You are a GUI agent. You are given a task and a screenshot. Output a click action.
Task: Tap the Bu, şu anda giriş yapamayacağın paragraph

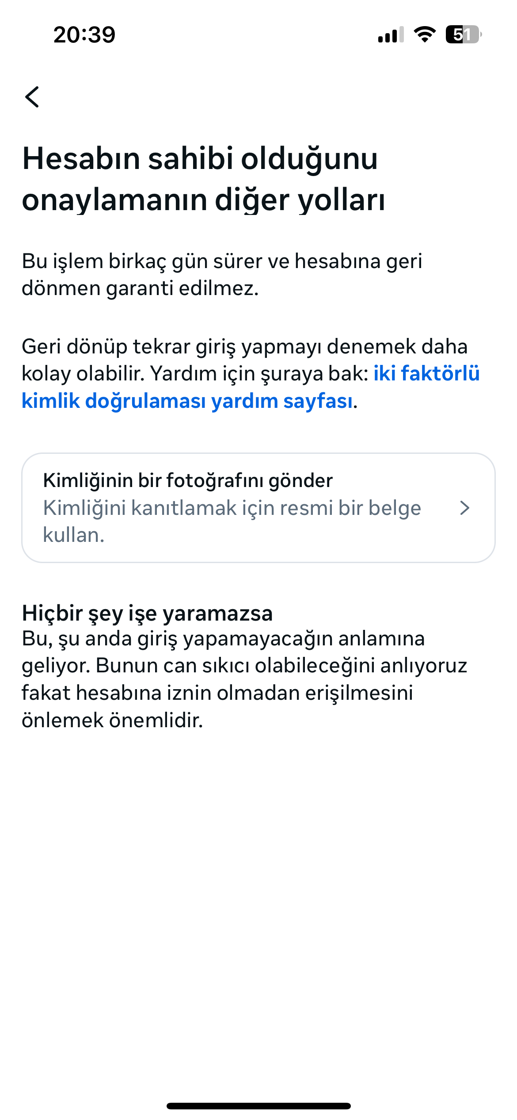(x=245, y=679)
